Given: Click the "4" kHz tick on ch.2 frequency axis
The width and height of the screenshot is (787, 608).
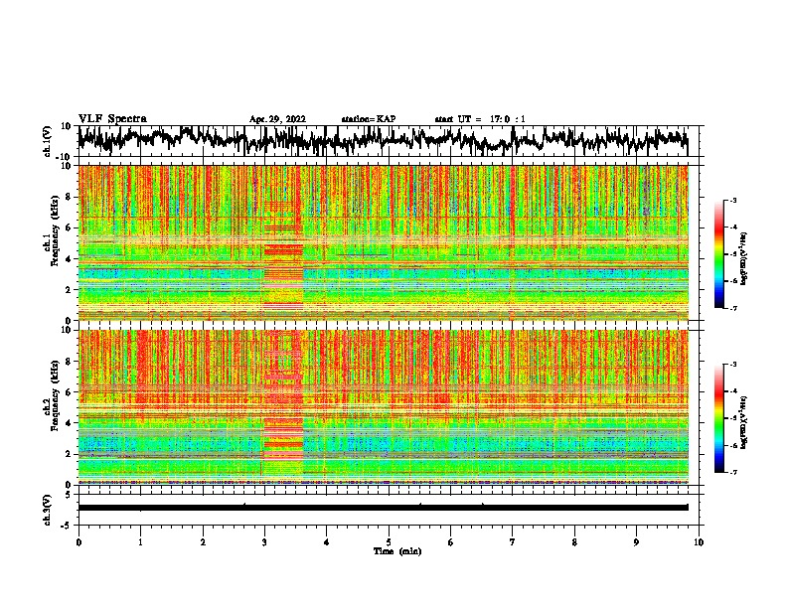Looking at the screenshot, I should (x=69, y=423).
